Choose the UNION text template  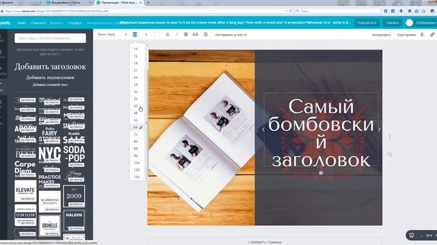[25, 215]
